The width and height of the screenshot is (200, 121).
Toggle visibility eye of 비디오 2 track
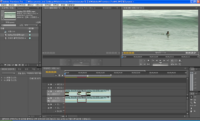pyautogui.click(x=49, y=88)
